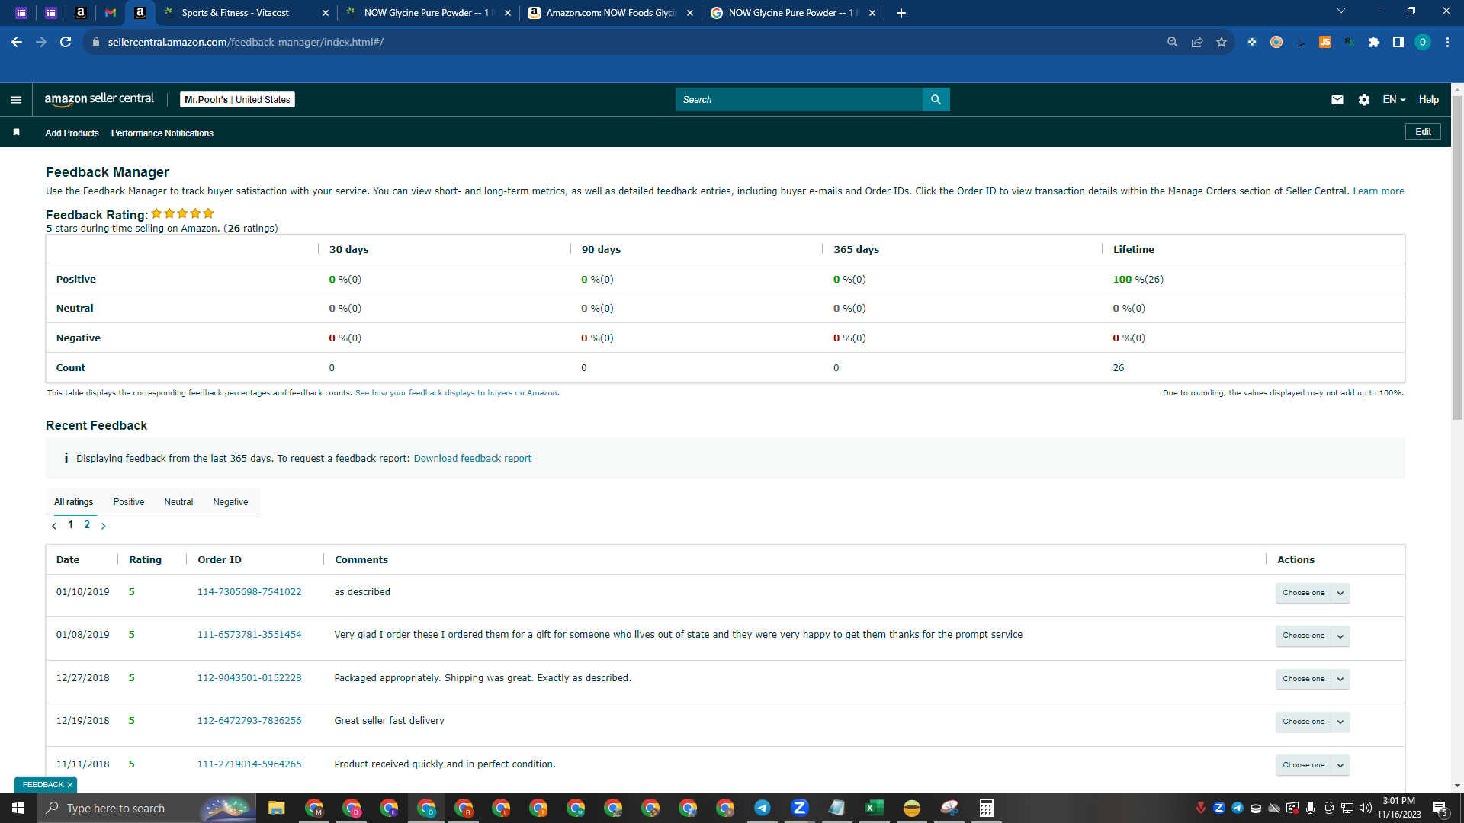Open Choose one dropdown for the 01/08/2019 feedback
Viewport: 1464px width, 823px height.
(x=1312, y=636)
